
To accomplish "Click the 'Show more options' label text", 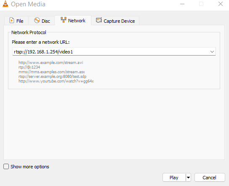I will pyautogui.click(x=30, y=167).
